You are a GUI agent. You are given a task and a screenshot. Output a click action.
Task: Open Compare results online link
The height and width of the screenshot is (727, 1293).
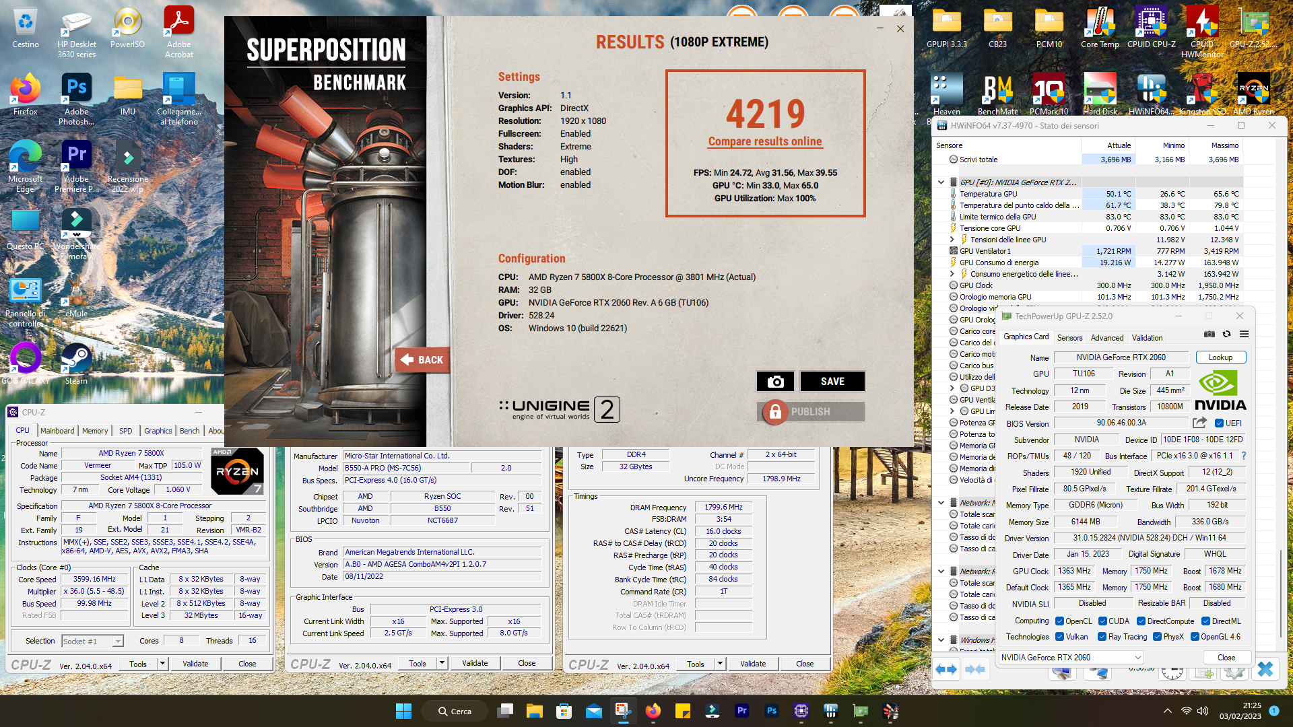(765, 141)
